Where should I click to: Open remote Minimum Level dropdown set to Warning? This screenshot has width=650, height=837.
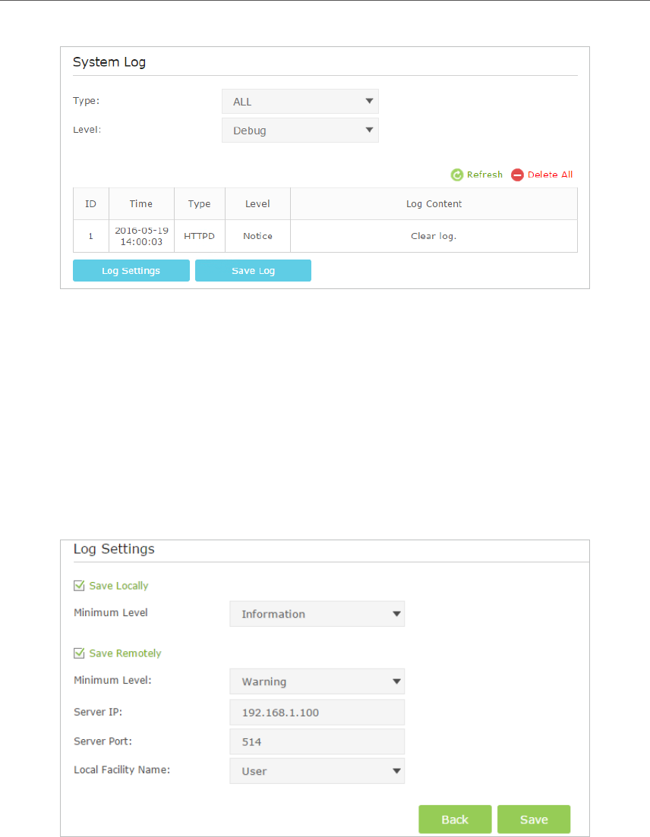[x=317, y=681]
